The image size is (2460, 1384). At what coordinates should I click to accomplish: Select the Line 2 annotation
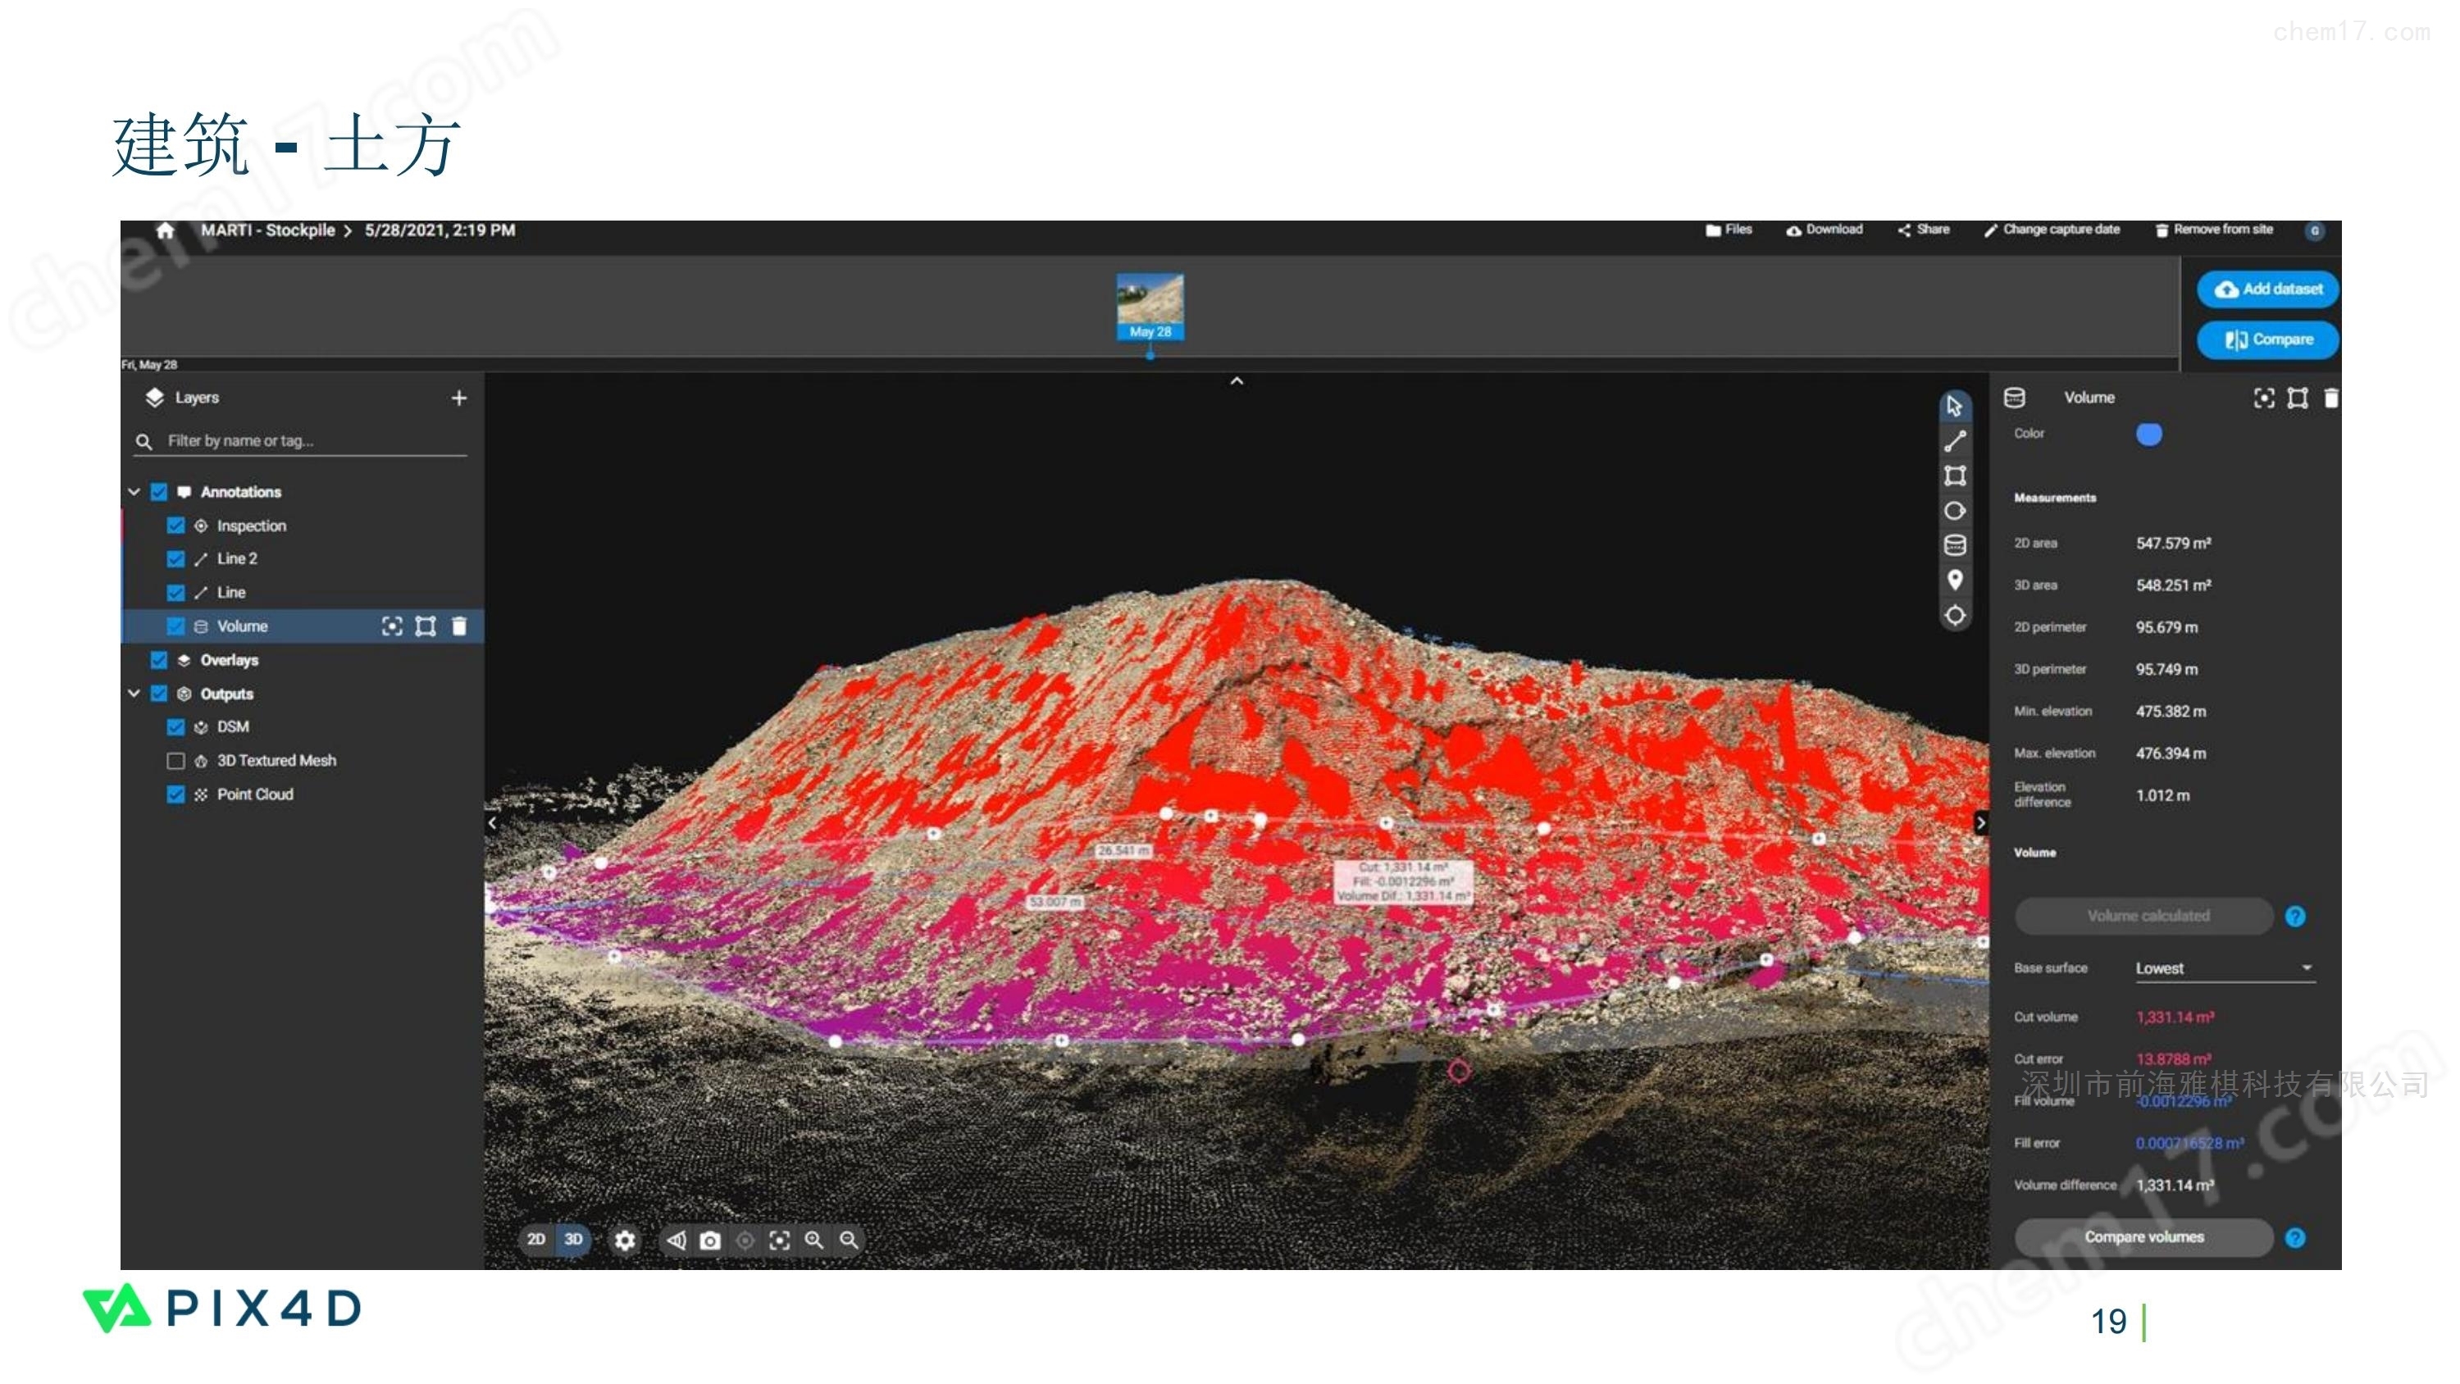(x=237, y=558)
